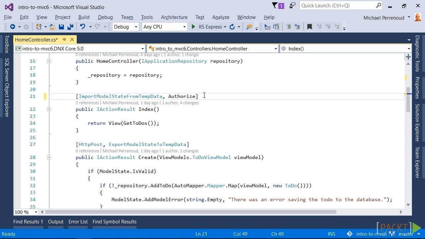Open the undo history dropdown arrow
The height and width of the screenshot is (239, 425).
tap(90, 27)
